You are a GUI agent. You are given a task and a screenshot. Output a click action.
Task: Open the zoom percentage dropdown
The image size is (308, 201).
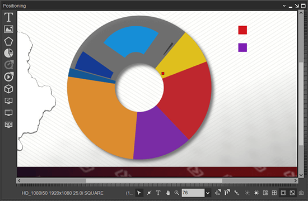coord(208,193)
